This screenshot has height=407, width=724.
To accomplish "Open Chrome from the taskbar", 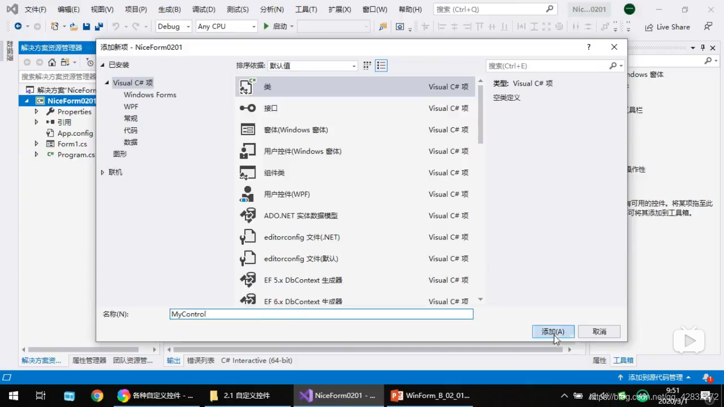I will click(97, 395).
